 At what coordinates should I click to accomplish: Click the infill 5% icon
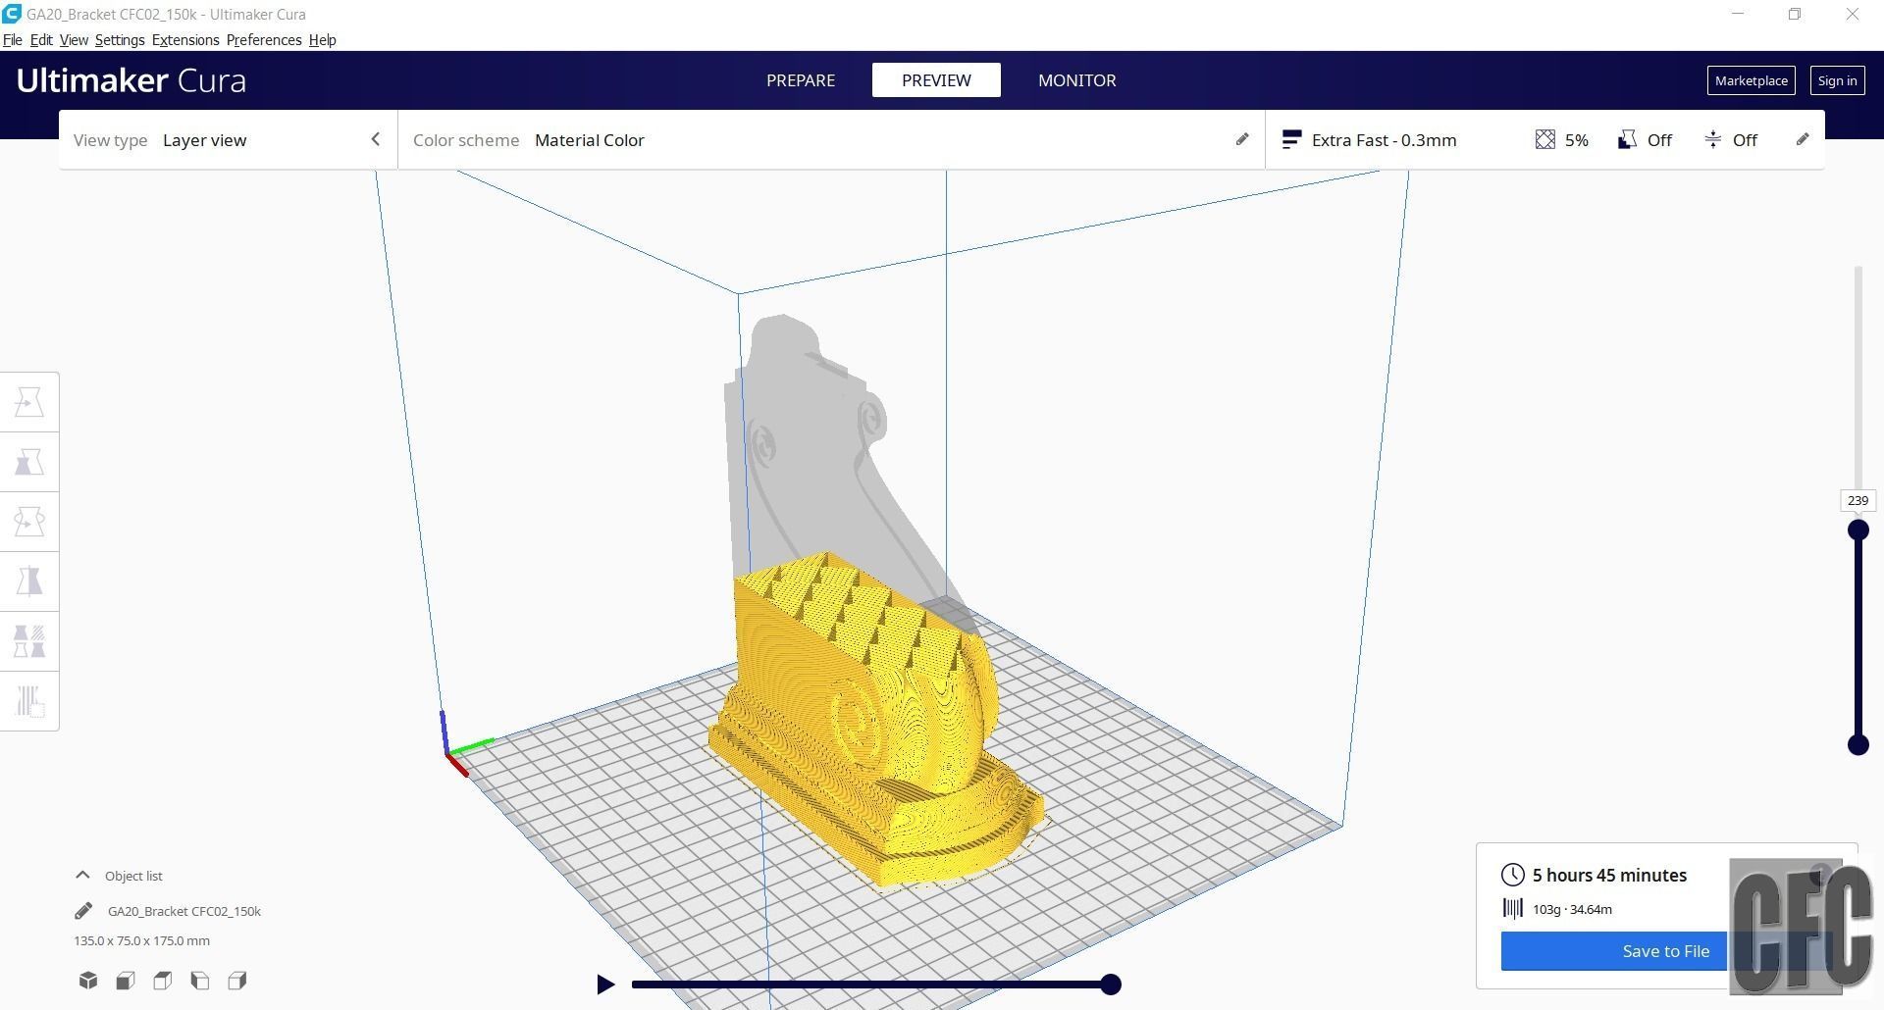(x=1545, y=139)
